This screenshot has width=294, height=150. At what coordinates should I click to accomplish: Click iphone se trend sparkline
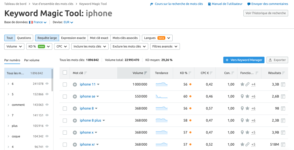point(161,96)
